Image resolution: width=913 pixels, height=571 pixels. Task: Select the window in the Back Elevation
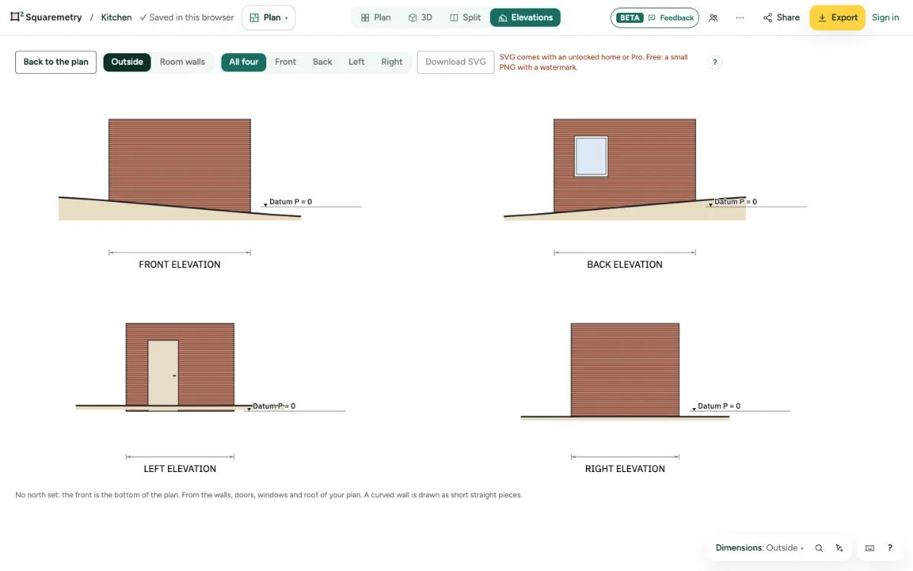[x=591, y=156]
